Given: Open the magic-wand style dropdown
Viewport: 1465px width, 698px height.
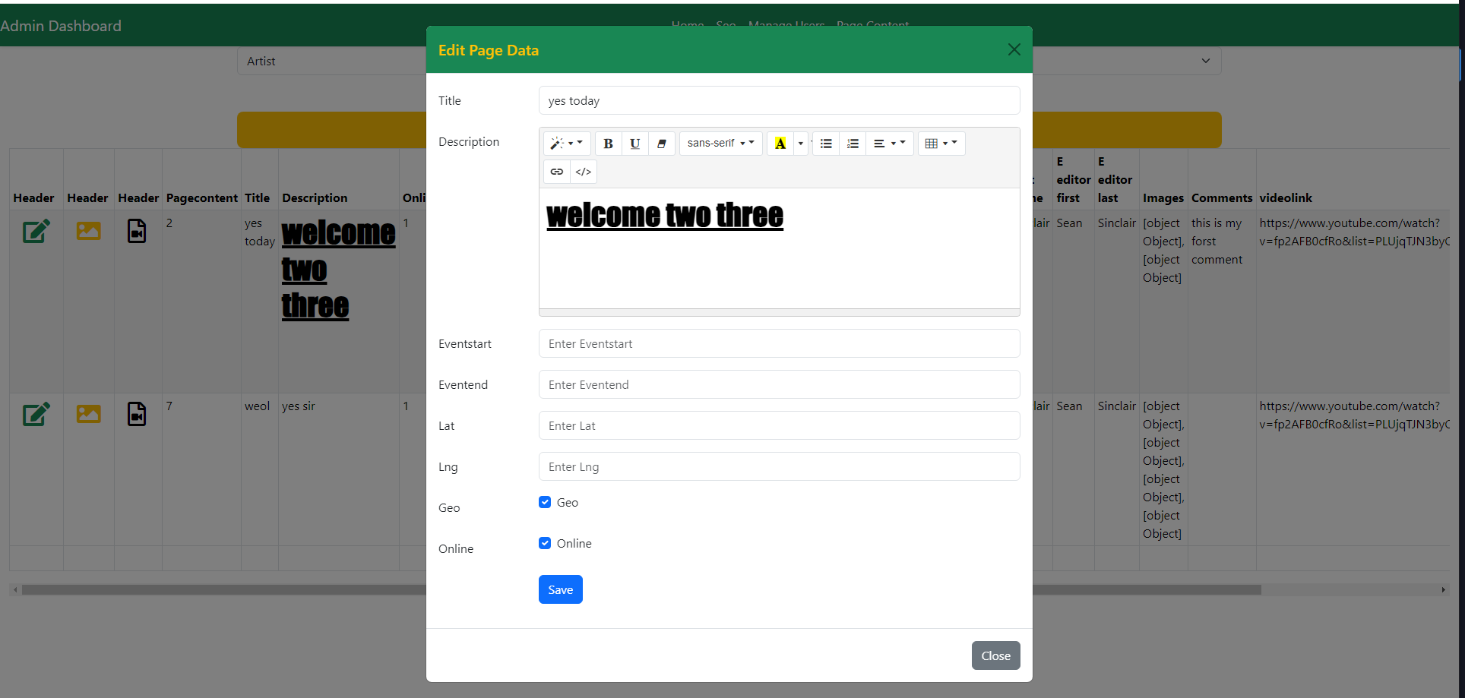Looking at the screenshot, I should point(567,143).
